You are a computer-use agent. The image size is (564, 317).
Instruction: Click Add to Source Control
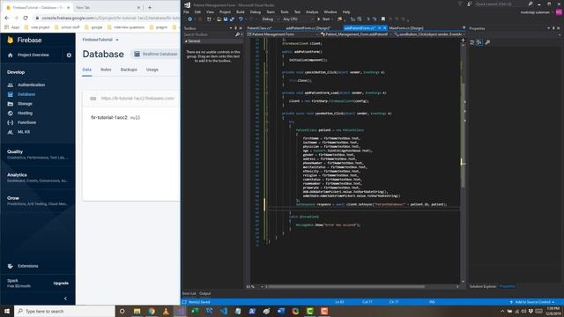click(x=532, y=302)
